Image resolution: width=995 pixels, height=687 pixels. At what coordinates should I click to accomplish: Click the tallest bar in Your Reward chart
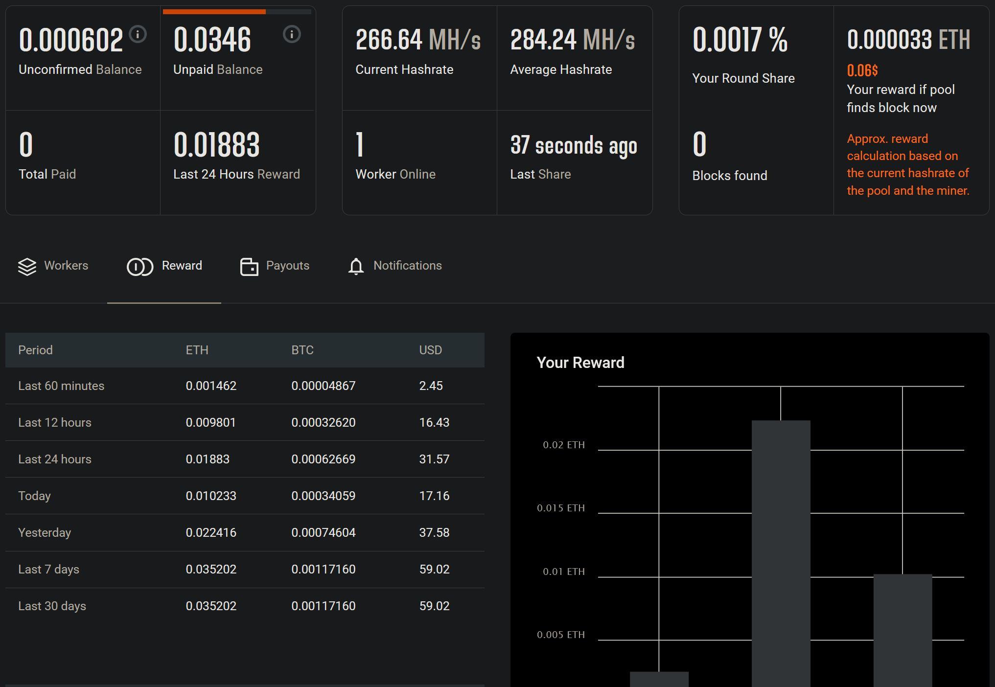[781, 553]
